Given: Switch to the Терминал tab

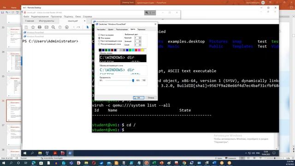Looking at the screenshot, I should click(x=142, y=30).
